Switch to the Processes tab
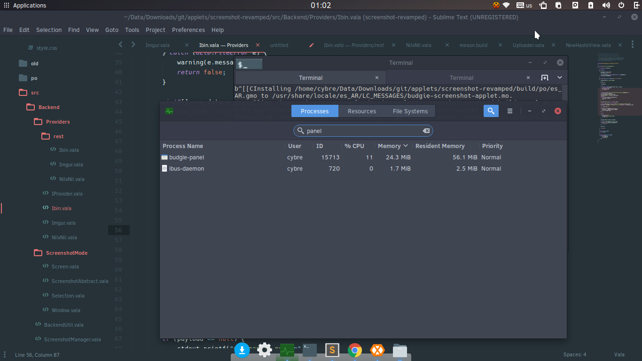642x361 pixels. click(314, 111)
